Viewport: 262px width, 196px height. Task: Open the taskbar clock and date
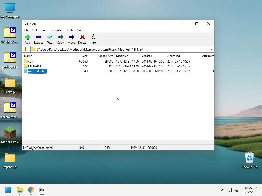tap(250, 190)
